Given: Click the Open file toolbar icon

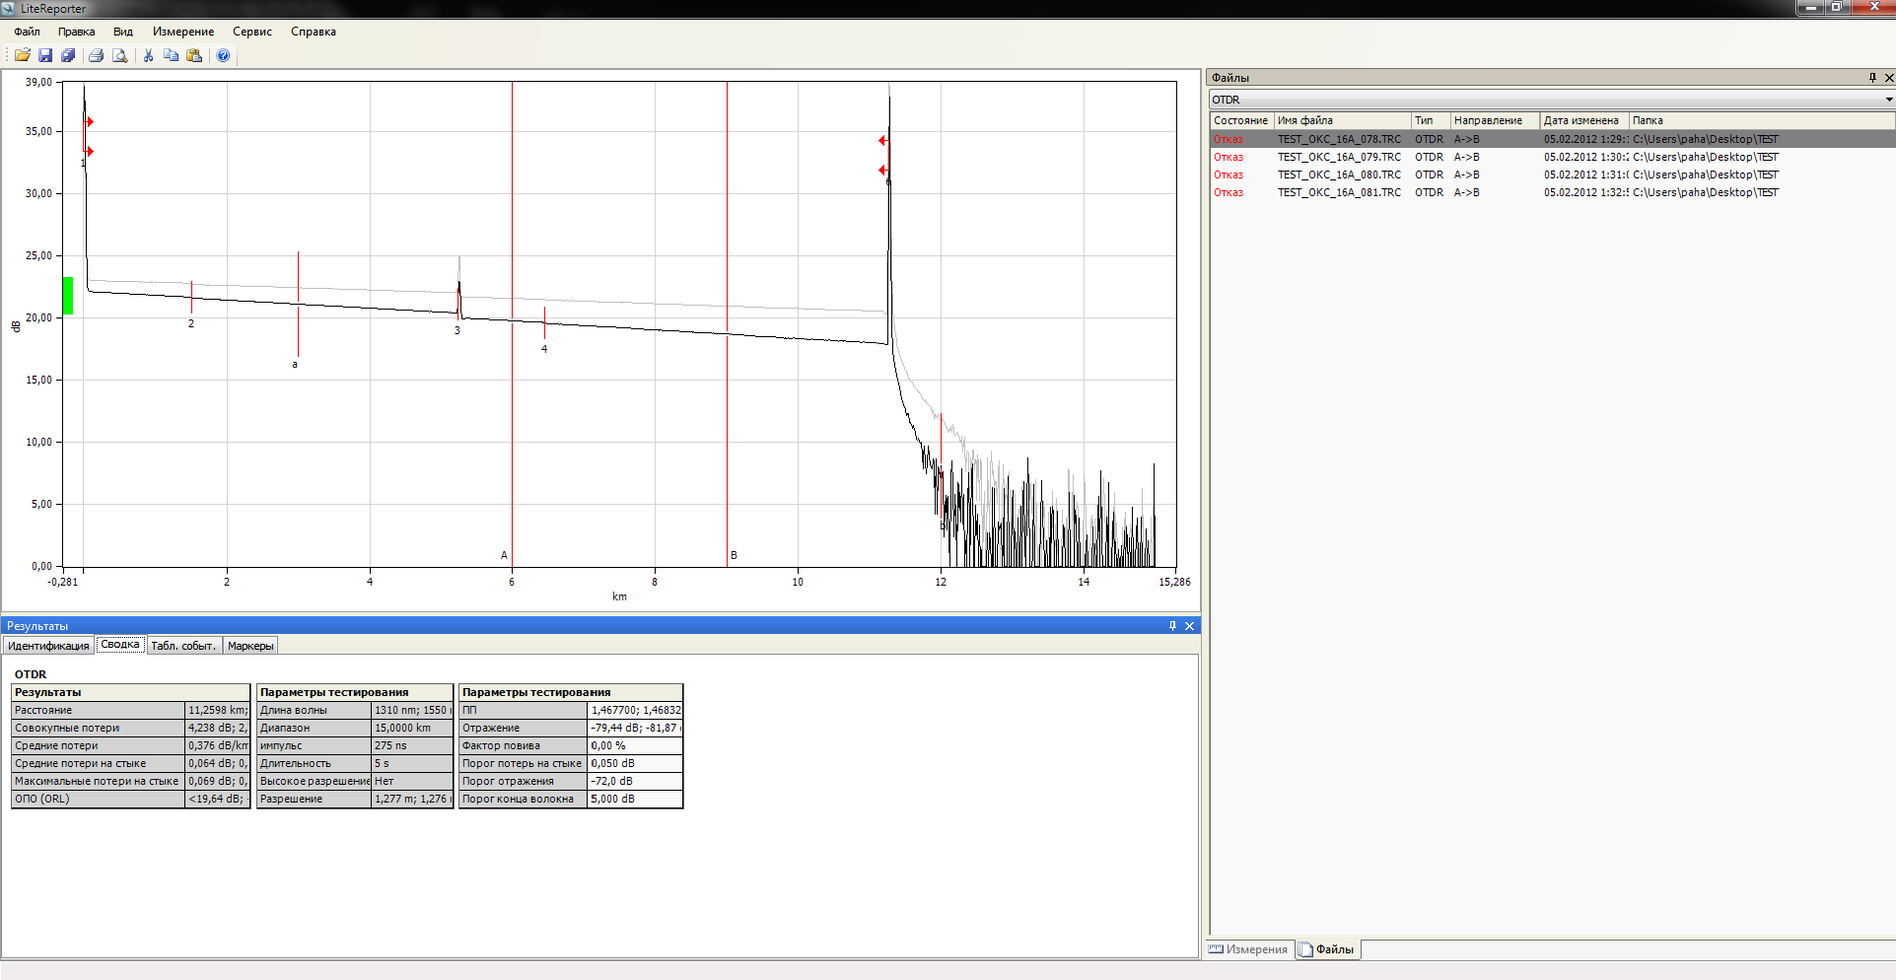Looking at the screenshot, I should coord(22,56).
